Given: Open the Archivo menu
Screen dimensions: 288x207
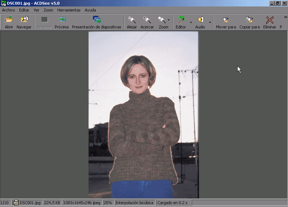Looking at the screenshot, I should 9,10.
